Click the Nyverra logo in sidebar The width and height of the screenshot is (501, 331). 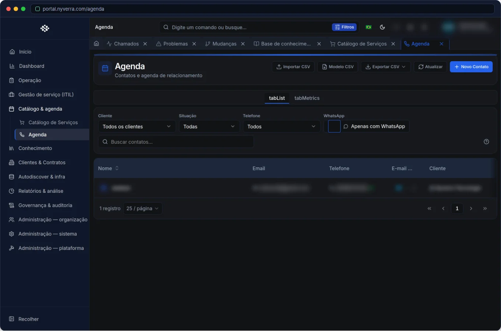(45, 28)
